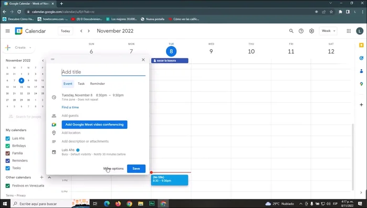Click the Google Calendar logo
Screen dimensions: 367x208
point(18,31)
